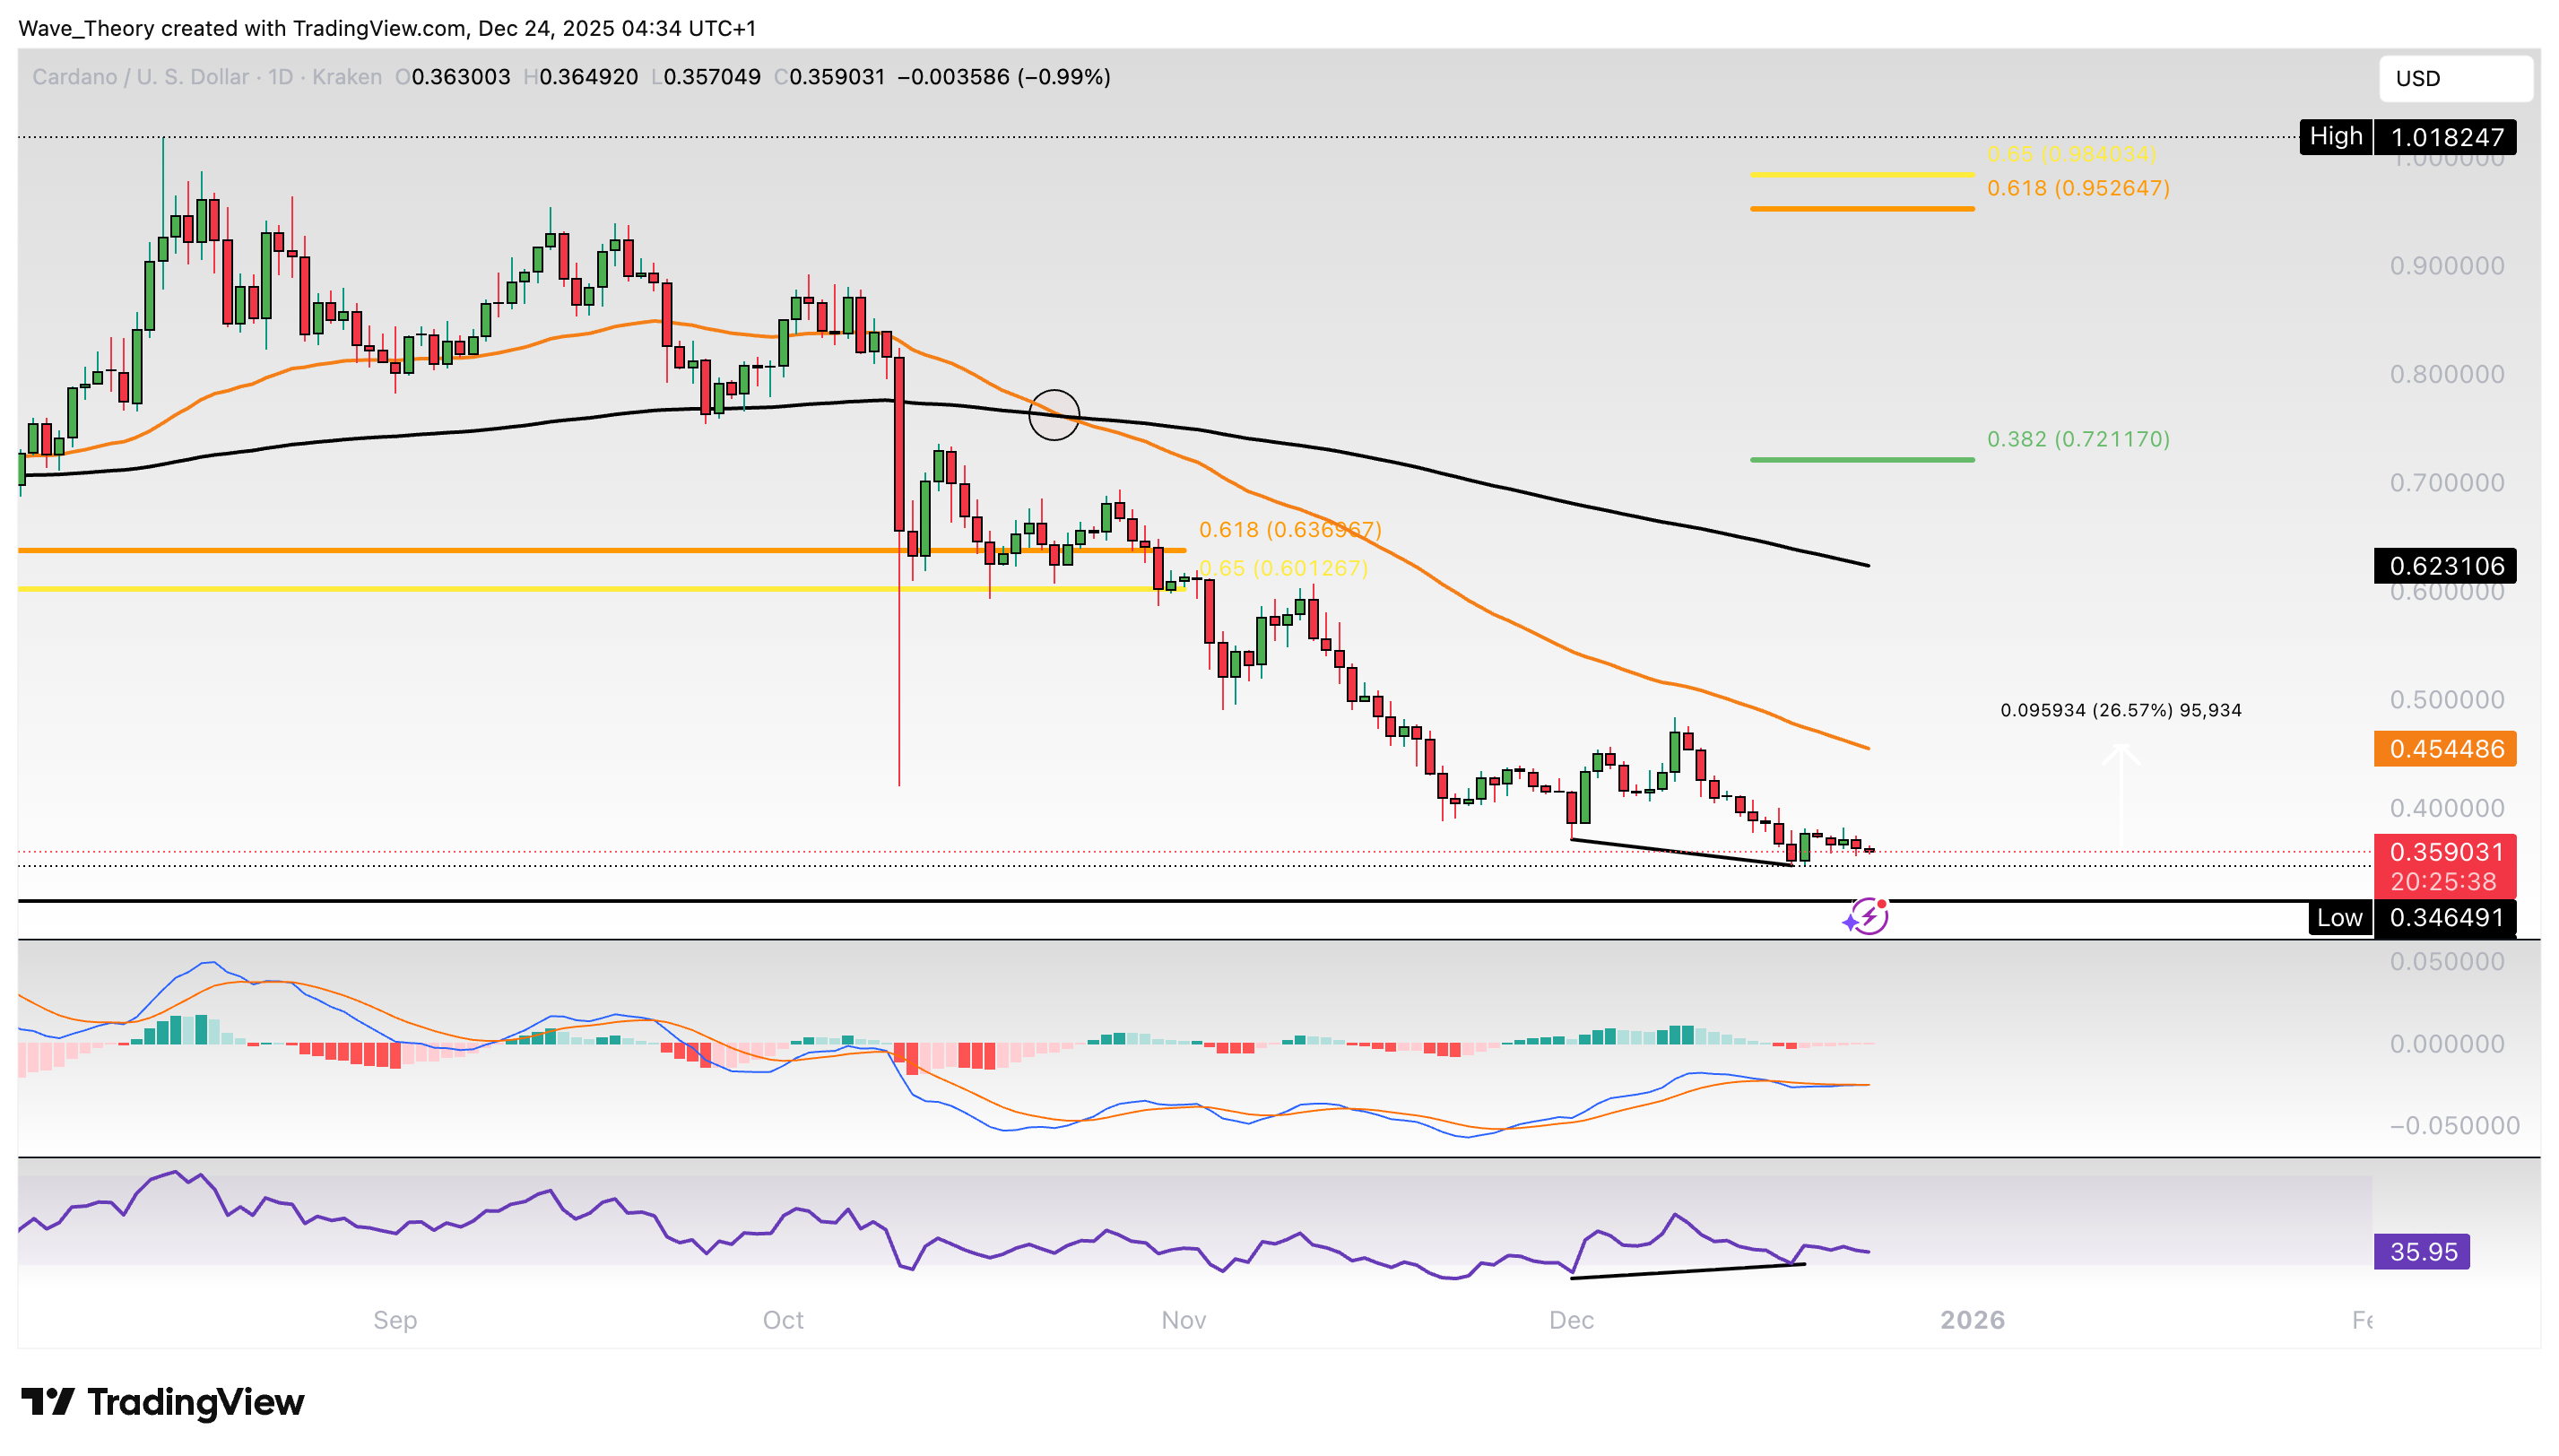2559x1456 pixels.
Task: Click the Oct label on time axis
Action: [x=783, y=1320]
